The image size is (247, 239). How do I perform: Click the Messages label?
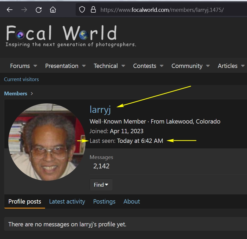click(101, 157)
